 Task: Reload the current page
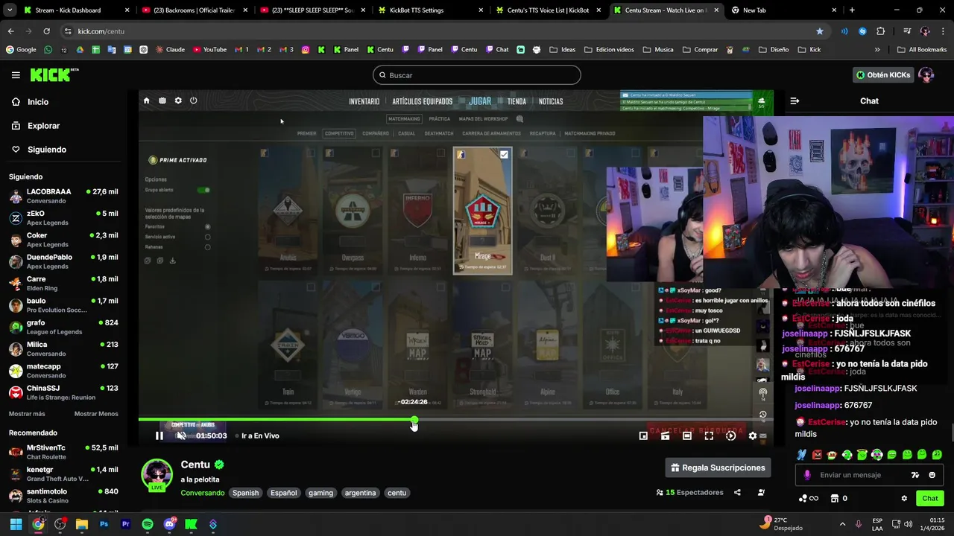tap(46, 31)
